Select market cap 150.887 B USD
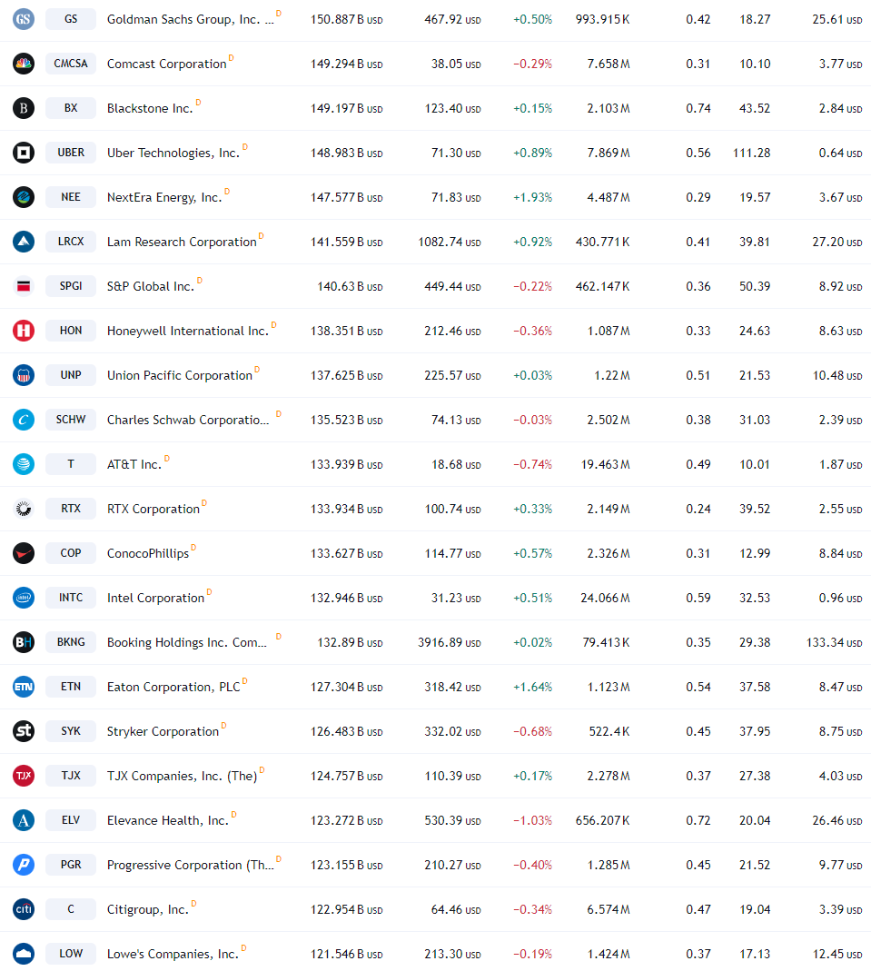 [347, 20]
